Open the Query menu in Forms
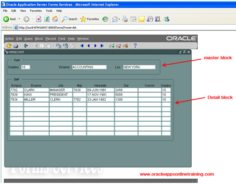This screenshot has height=184, width=236. coord(28,39)
